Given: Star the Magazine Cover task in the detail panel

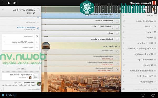Looking at the screenshot, I should tap(3, 10).
